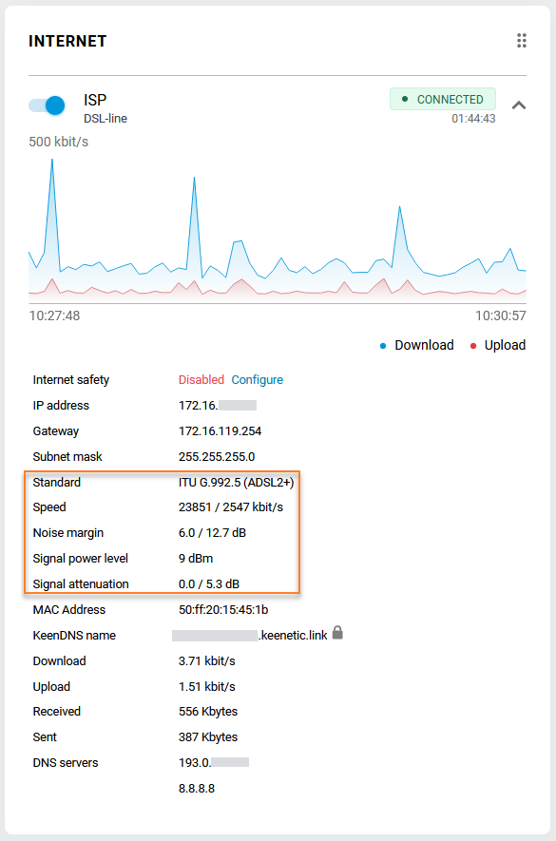Click the KeenDNS name row label
The width and height of the screenshot is (556, 841).
click(74, 636)
